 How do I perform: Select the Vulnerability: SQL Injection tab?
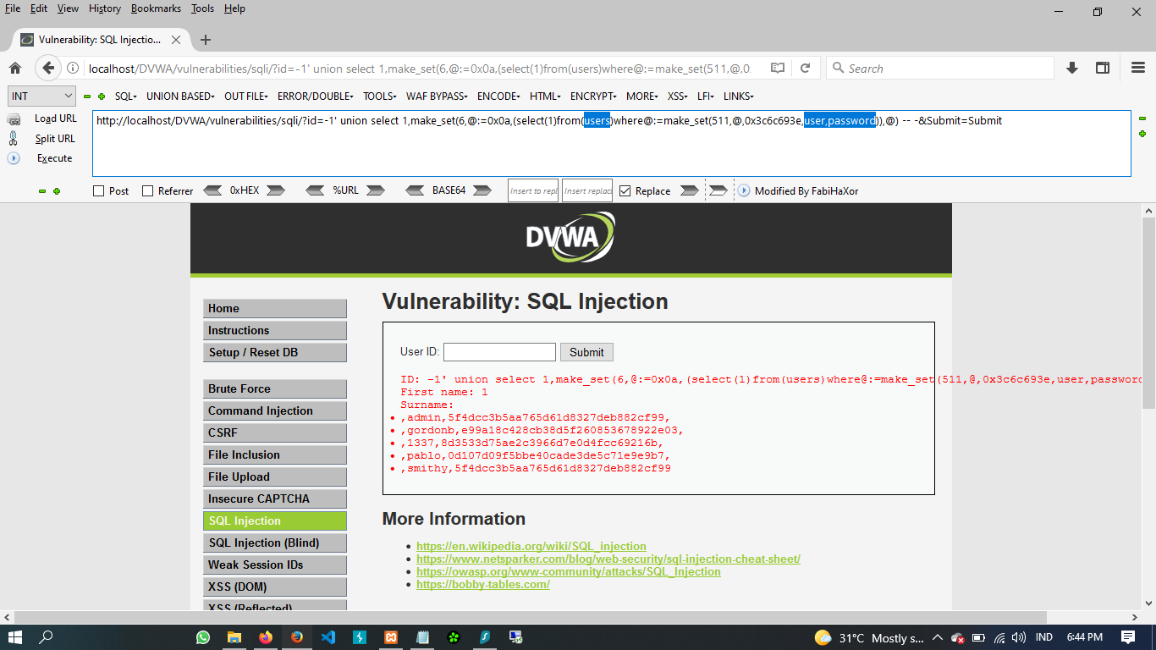coord(100,40)
